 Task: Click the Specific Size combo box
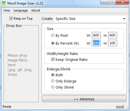click(90, 19)
